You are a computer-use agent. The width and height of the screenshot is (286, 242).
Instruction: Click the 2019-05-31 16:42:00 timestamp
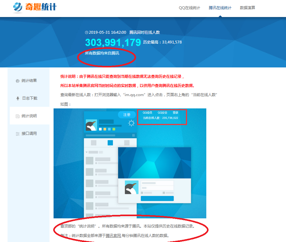107,32
